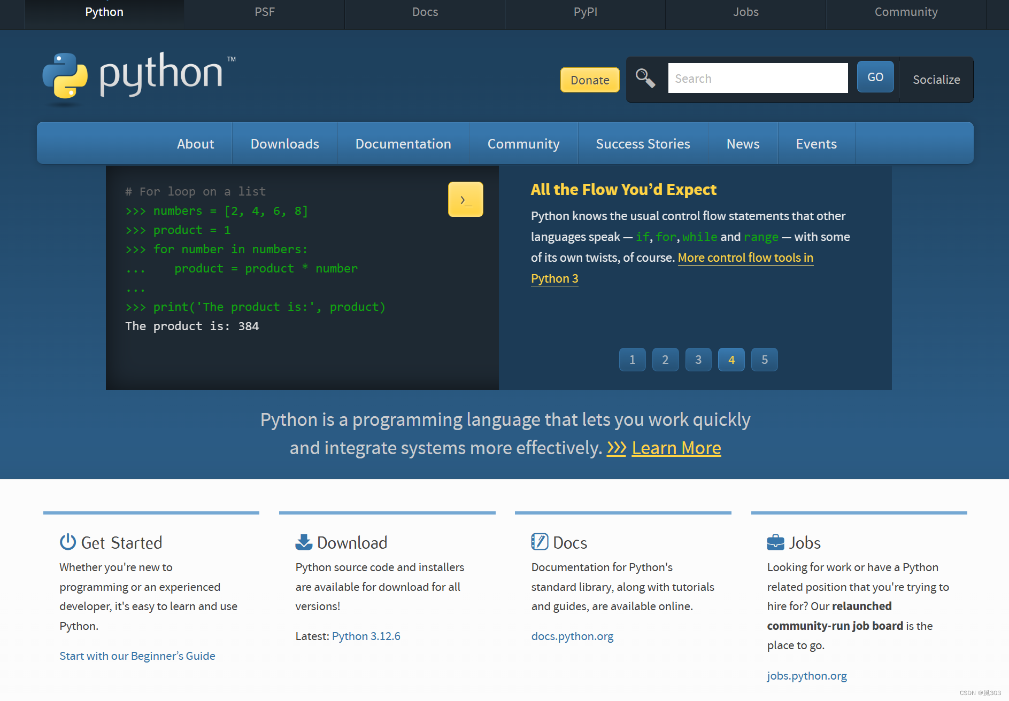Click the 'range' keyword in description
1009x701 pixels.
761,237
